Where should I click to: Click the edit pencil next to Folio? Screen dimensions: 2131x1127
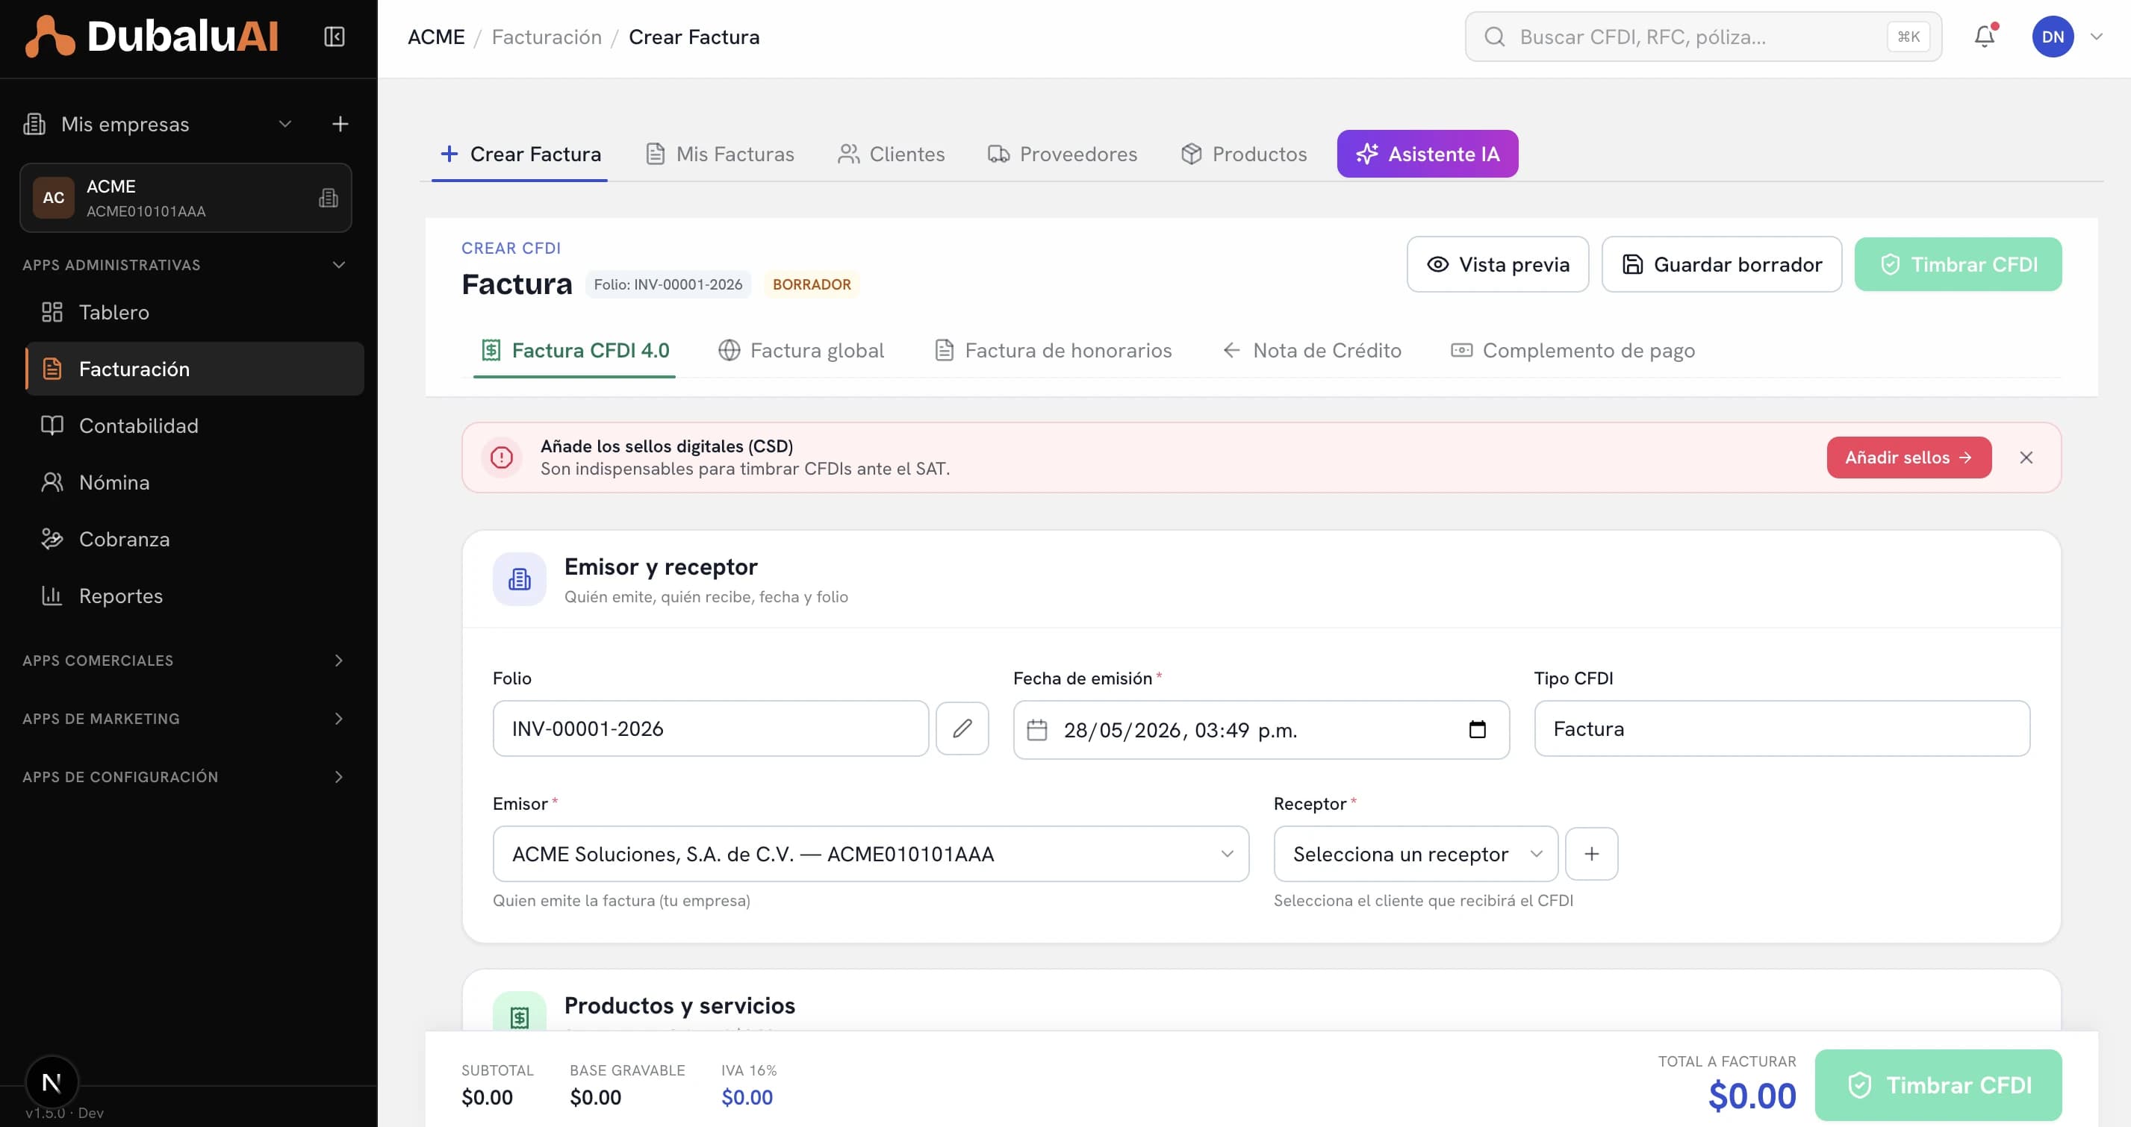[x=962, y=728]
